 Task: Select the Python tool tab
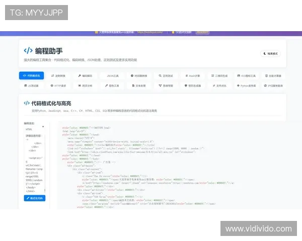[246, 85]
